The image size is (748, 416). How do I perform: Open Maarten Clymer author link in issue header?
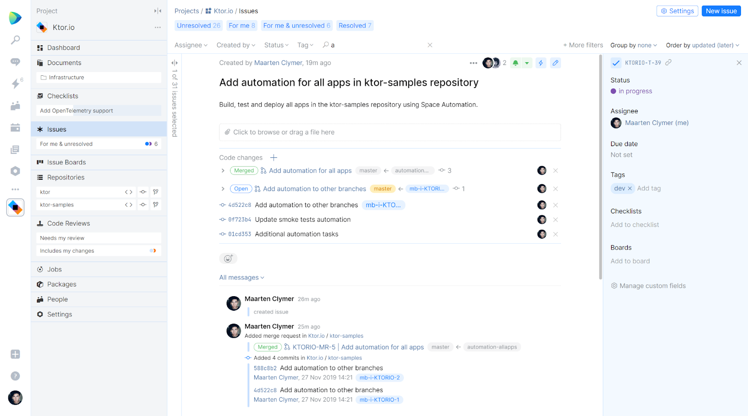278,63
